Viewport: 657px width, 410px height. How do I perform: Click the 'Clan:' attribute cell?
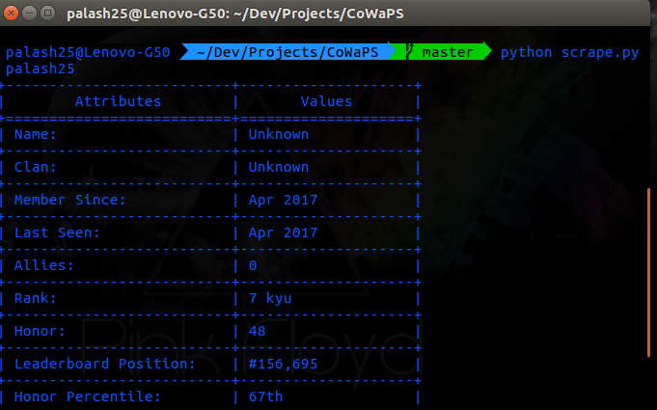click(x=35, y=167)
